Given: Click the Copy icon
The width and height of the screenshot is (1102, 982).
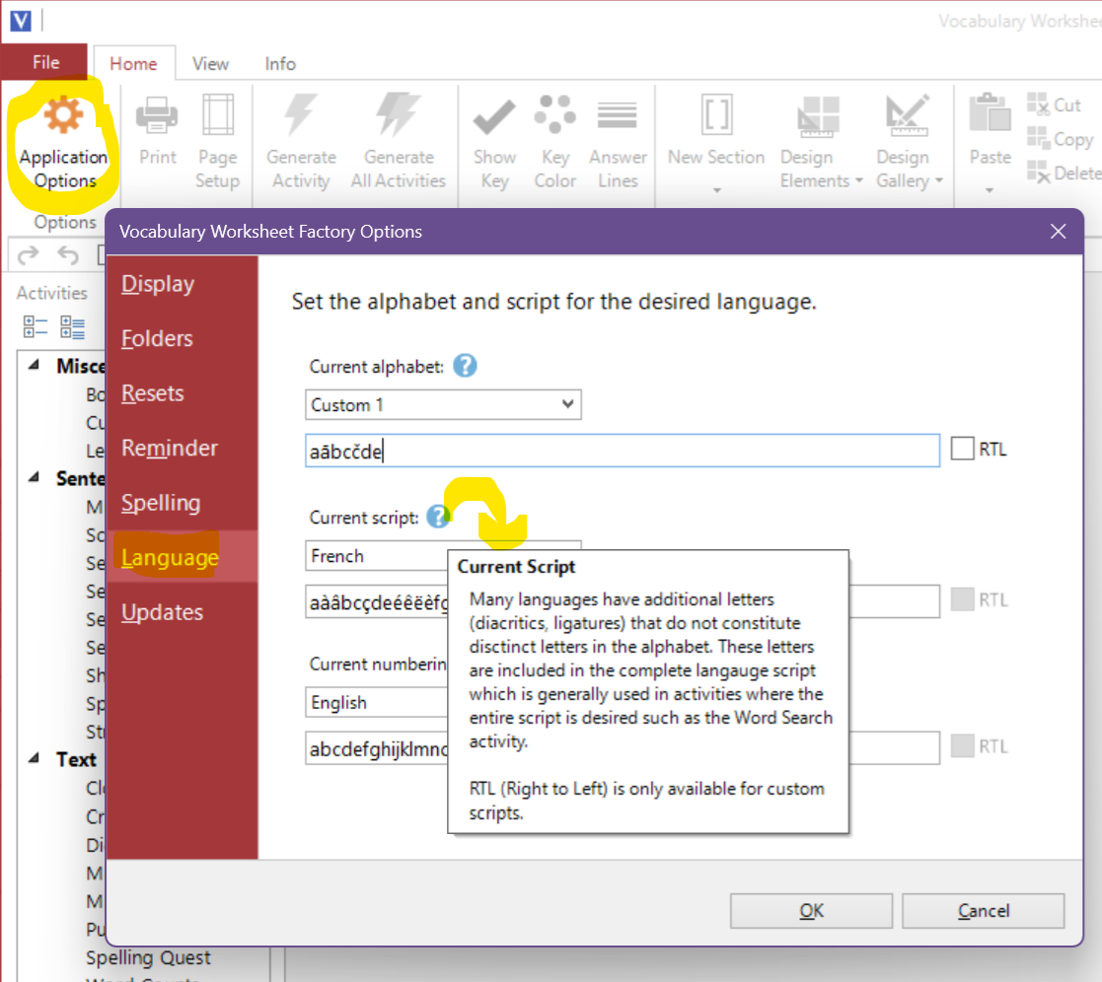Looking at the screenshot, I should coord(1038,137).
